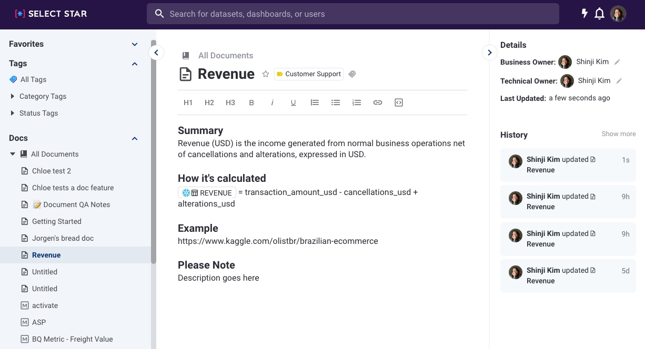Open the Getting Started document
The height and width of the screenshot is (349, 645).
click(56, 221)
